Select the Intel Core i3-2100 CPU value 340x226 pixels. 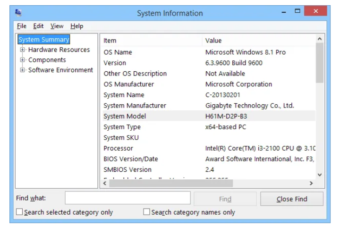[x=260, y=148]
